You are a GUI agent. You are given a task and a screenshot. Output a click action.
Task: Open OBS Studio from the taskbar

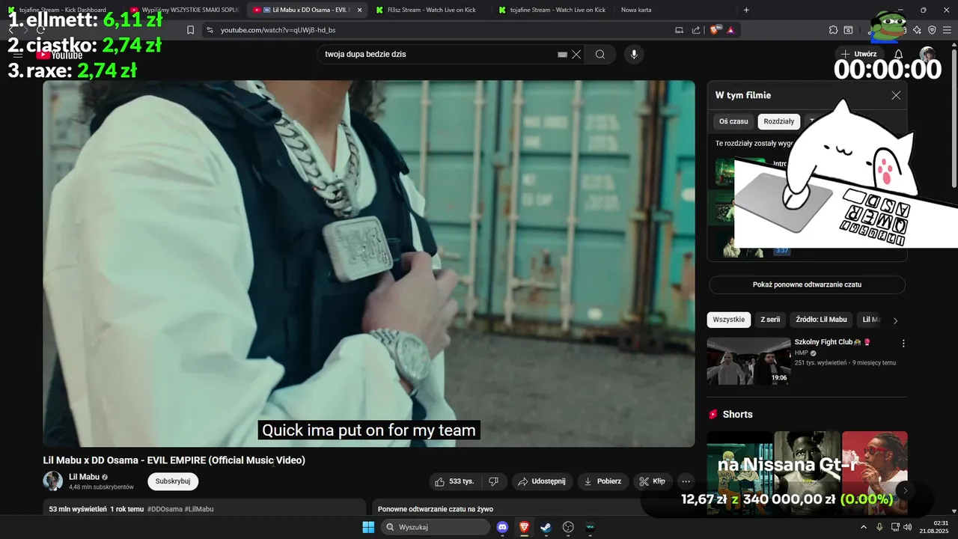coord(568,527)
